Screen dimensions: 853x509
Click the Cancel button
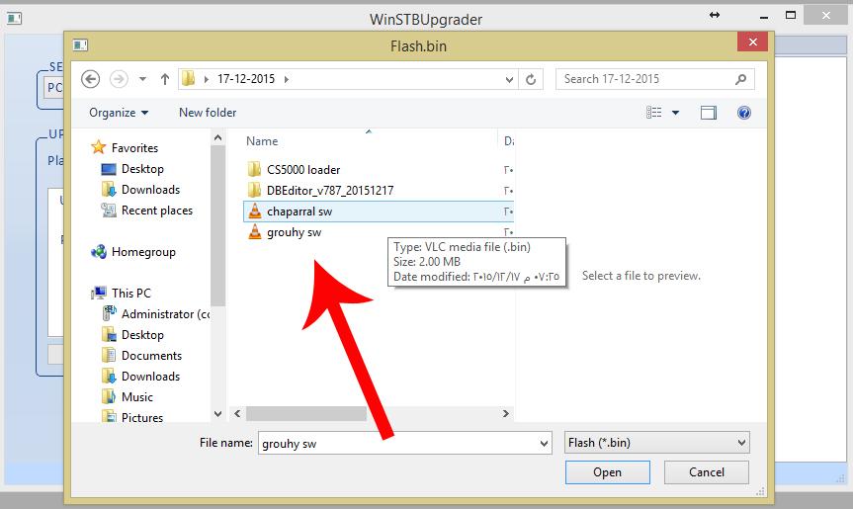tap(706, 472)
